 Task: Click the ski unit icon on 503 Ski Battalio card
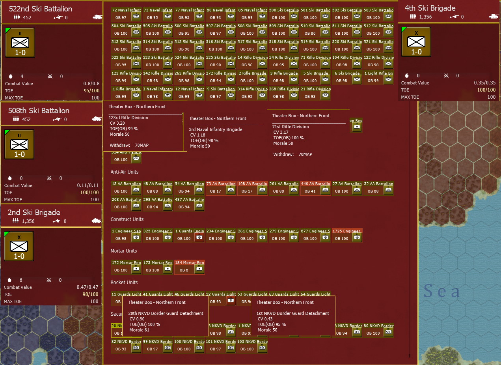(x=388, y=17)
